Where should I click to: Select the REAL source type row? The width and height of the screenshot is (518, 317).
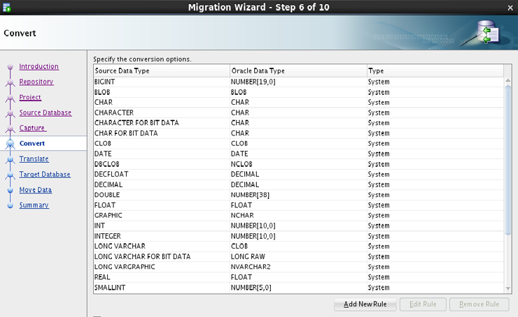point(299,277)
